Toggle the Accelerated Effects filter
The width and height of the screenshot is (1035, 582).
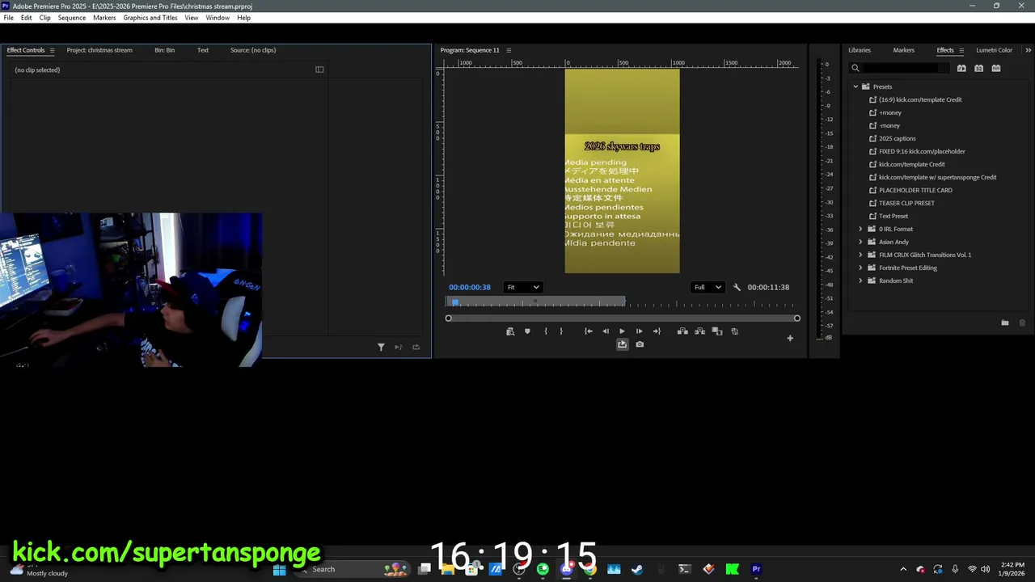[961, 68]
